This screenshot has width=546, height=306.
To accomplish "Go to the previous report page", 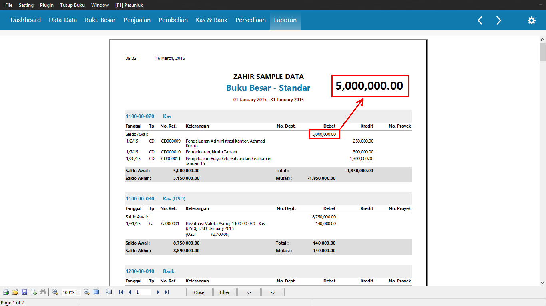I will [x=130, y=292].
